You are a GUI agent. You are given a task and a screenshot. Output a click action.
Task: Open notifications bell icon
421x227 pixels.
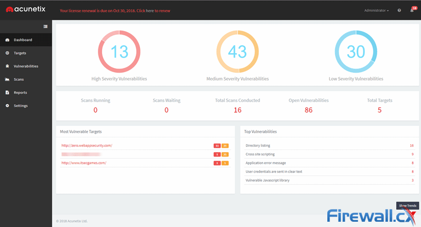pos(412,11)
